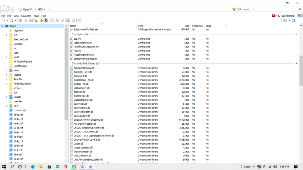This screenshot has height=170, width=303.
Task: Click the list export arrow toolbar icon
Action: click(68, 21)
